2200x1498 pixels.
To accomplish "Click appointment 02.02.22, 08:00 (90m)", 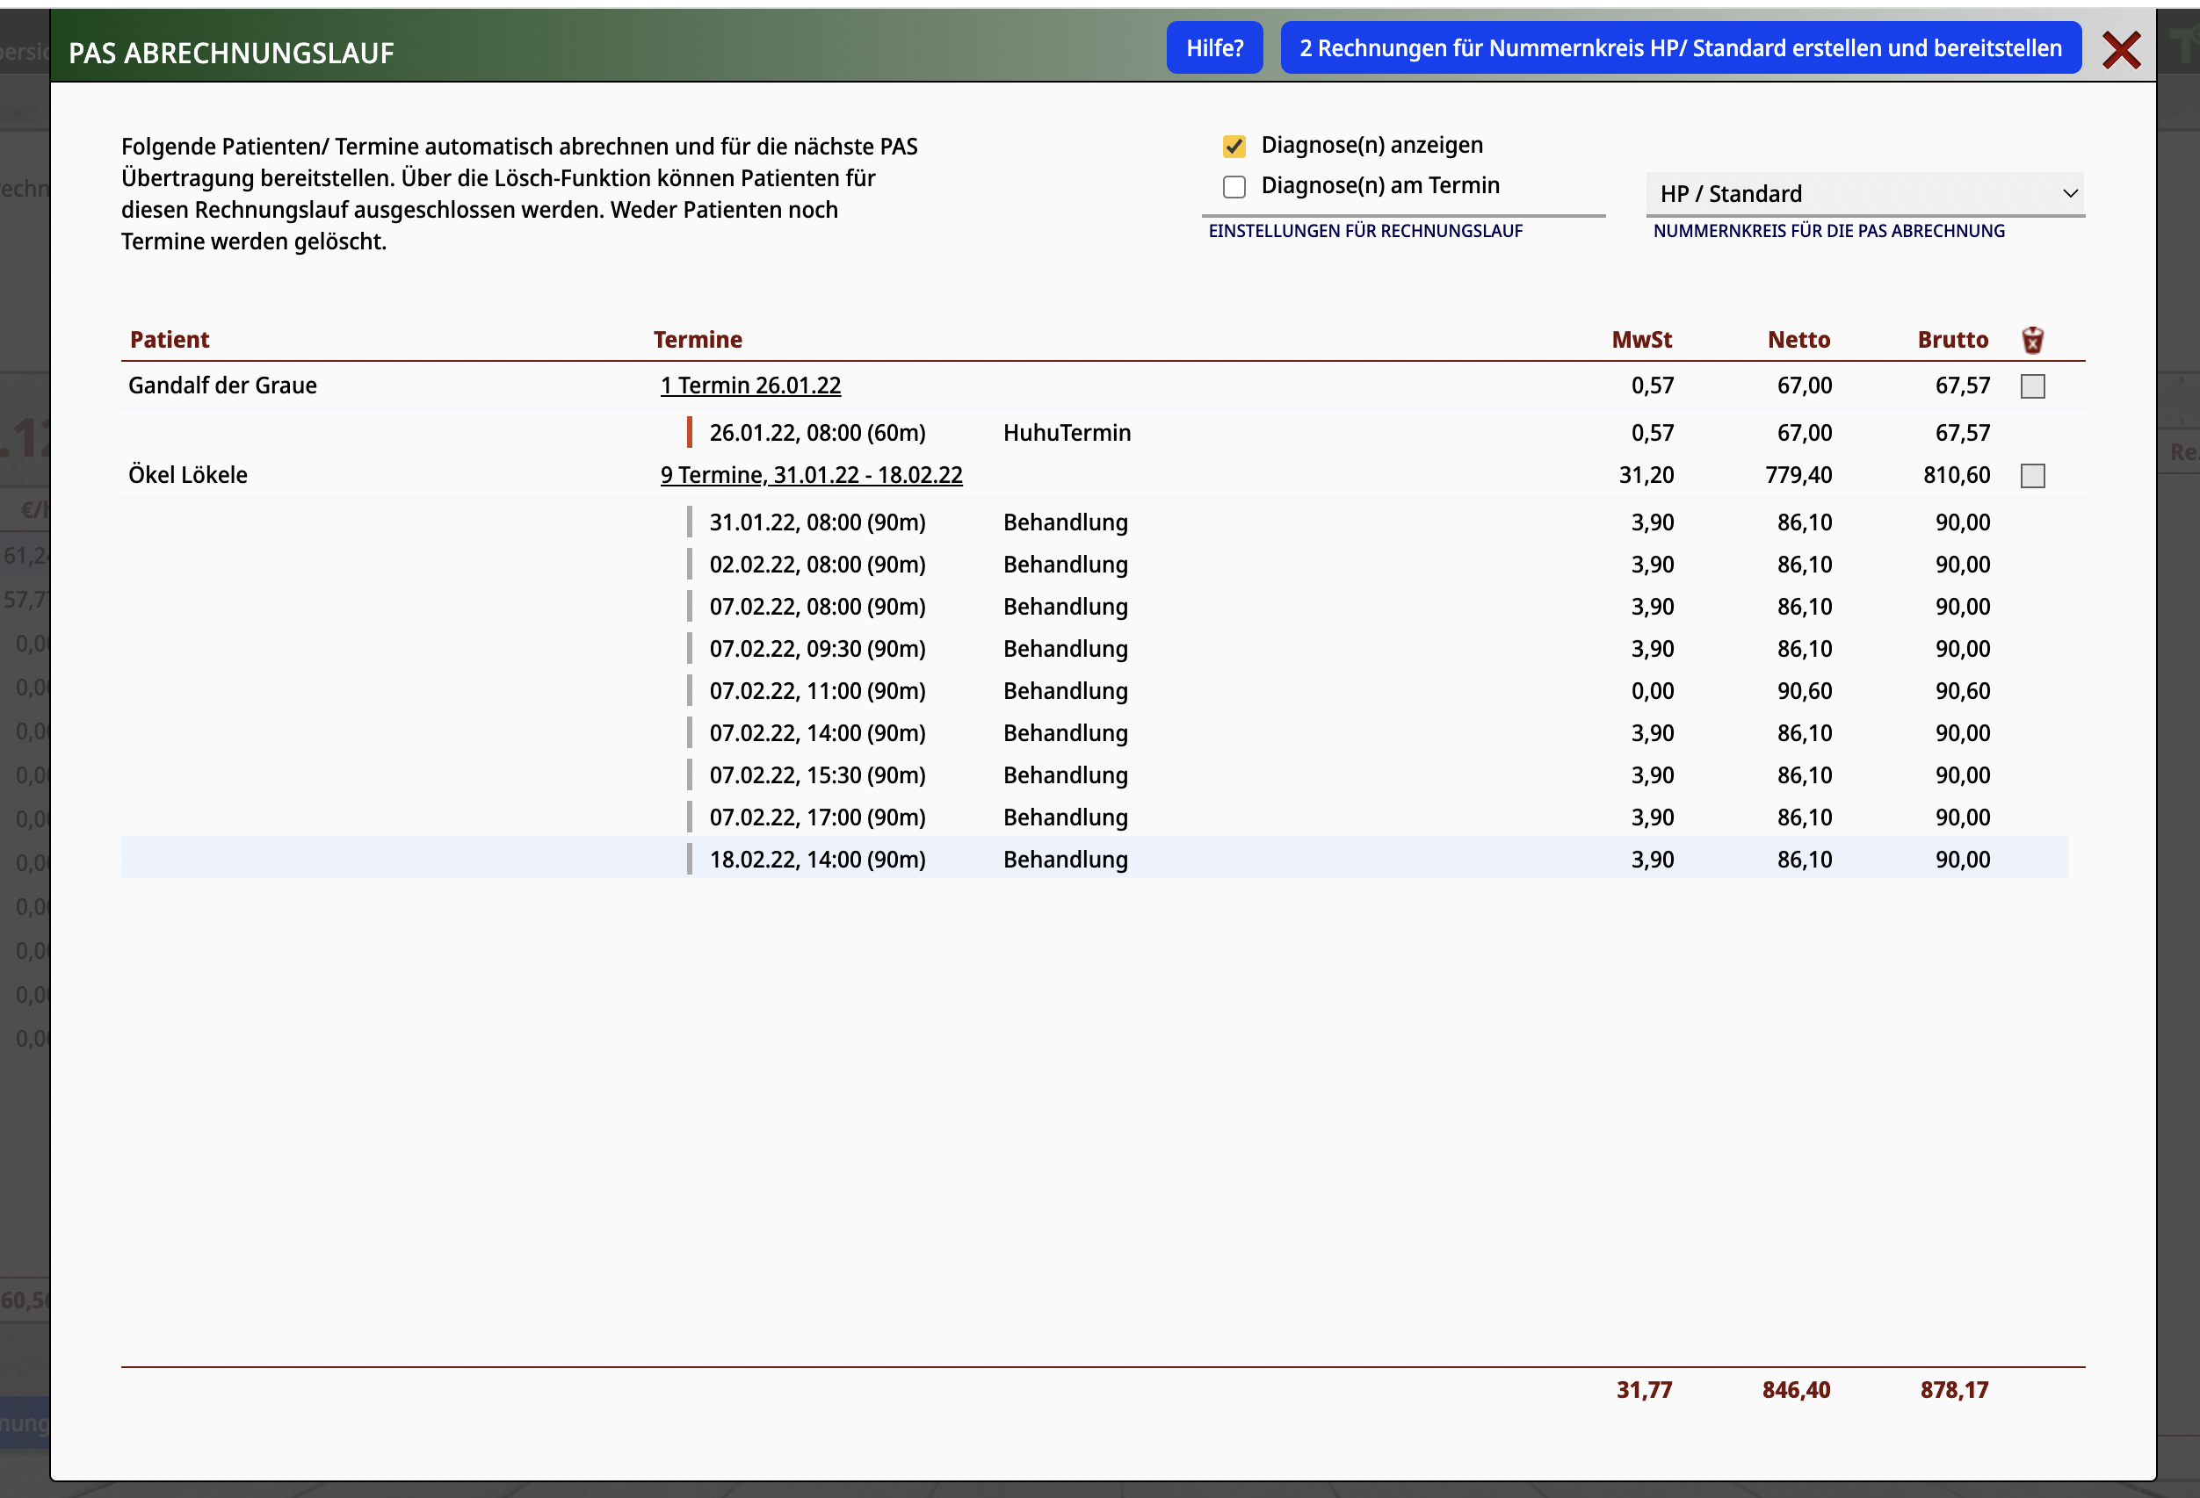I will point(818,564).
